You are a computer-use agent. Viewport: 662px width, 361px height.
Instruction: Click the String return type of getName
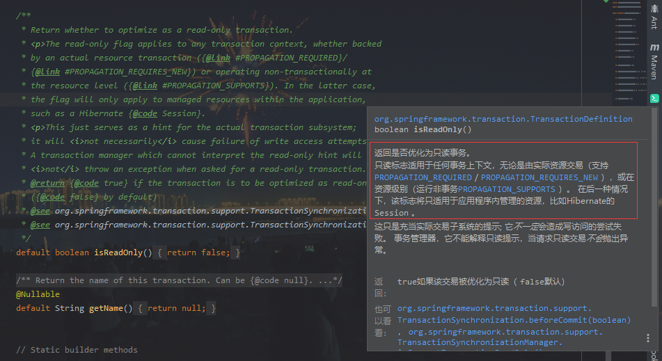69,308
